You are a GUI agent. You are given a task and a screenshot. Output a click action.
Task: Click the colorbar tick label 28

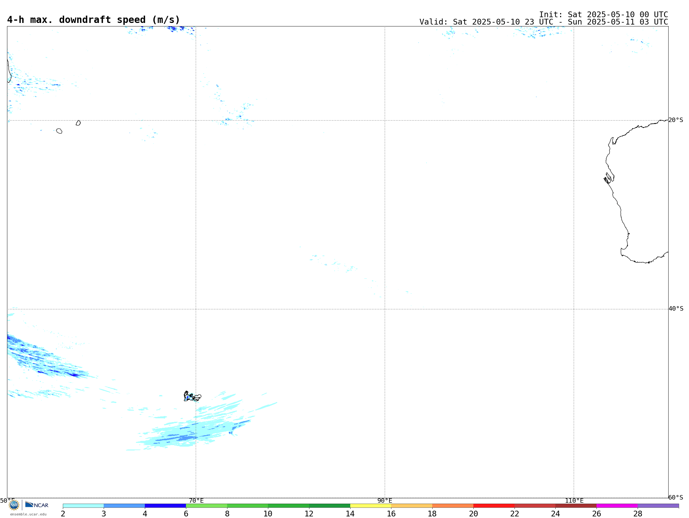[638, 514]
